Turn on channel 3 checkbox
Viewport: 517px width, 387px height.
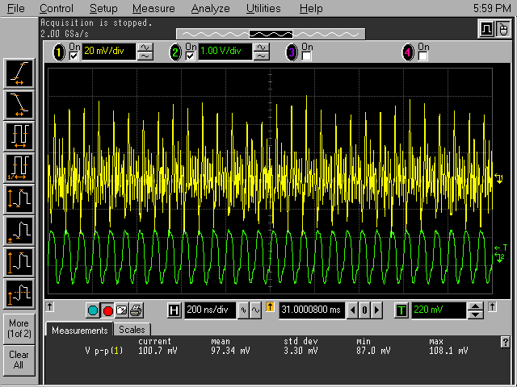(307, 56)
